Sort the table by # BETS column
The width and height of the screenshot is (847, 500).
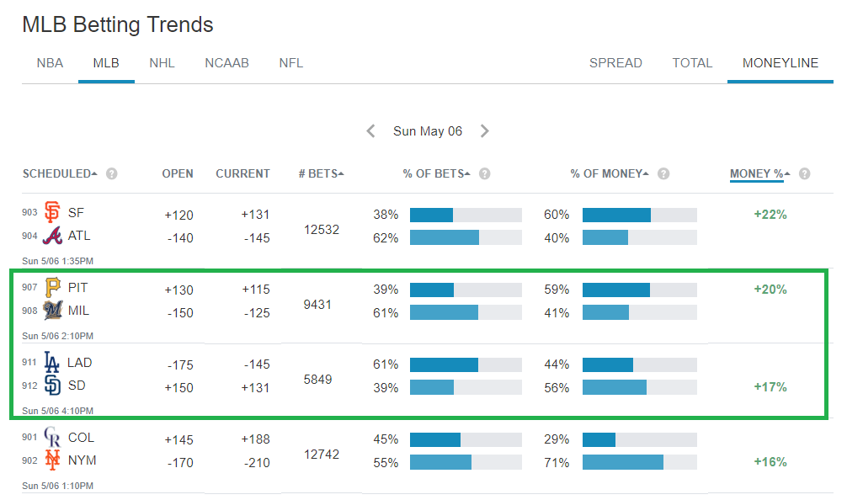pyautogui.click(x=321, y=174)
